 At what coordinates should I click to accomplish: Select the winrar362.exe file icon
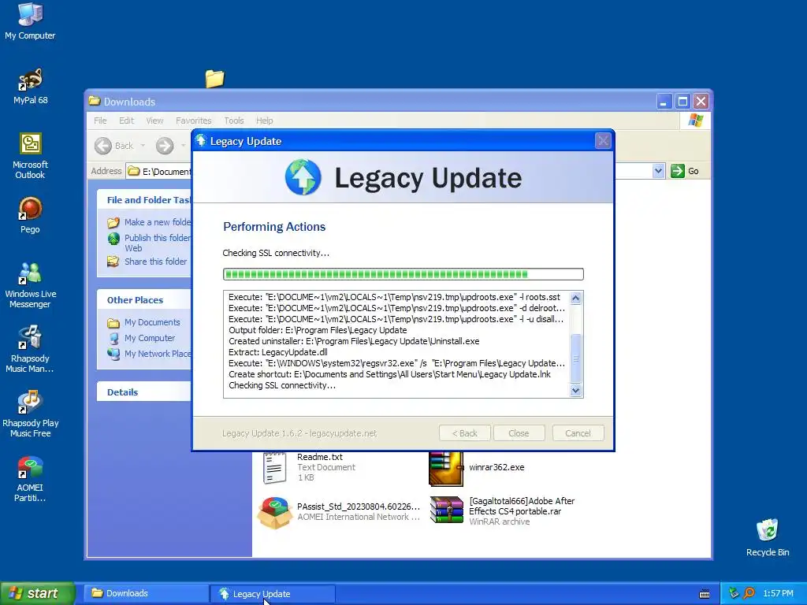(x=446, y=469)
